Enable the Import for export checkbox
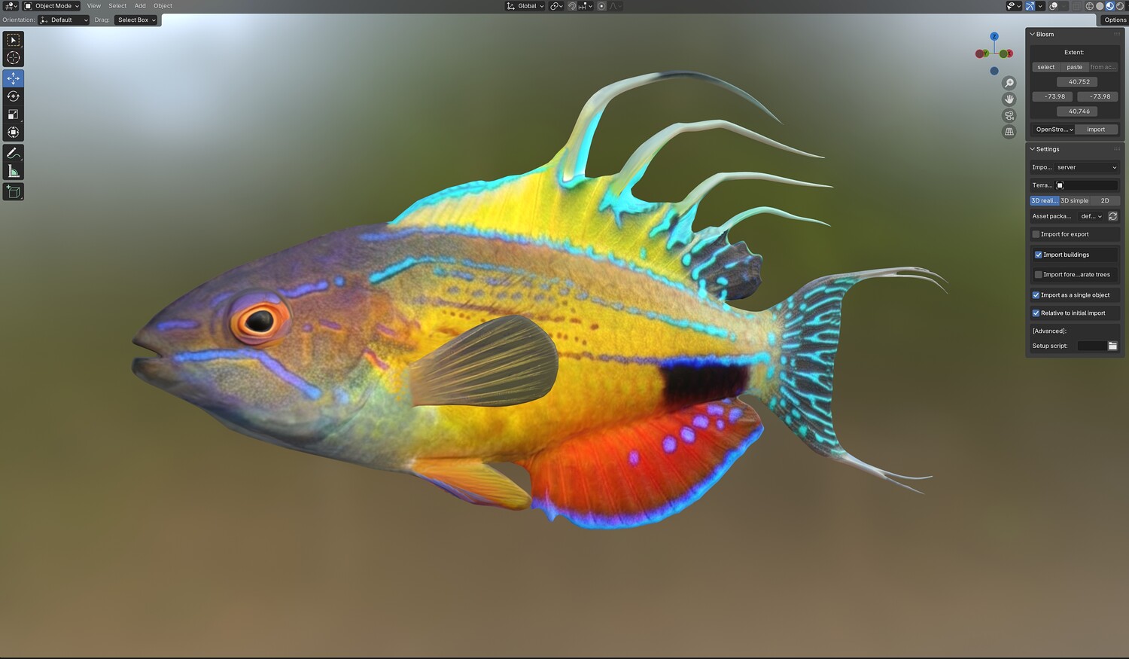The height and width of the screenshot is (659, 1129). [1036, 234]
